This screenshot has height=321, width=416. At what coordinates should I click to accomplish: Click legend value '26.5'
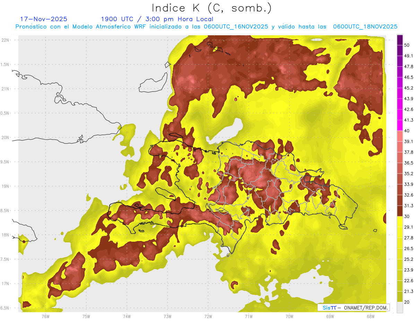(409, 249)
